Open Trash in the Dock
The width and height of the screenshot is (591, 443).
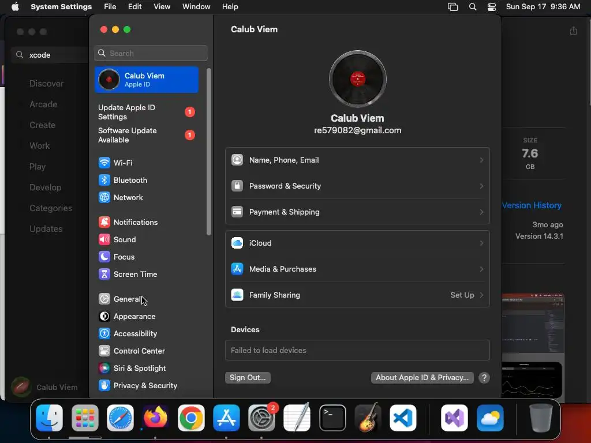coord(541,418)
